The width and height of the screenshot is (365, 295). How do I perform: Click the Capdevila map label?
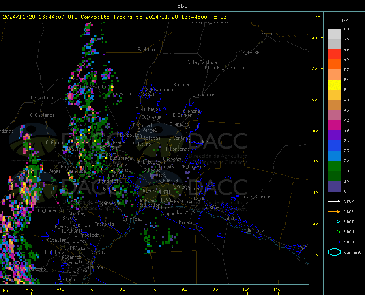(x=120, y=94)
